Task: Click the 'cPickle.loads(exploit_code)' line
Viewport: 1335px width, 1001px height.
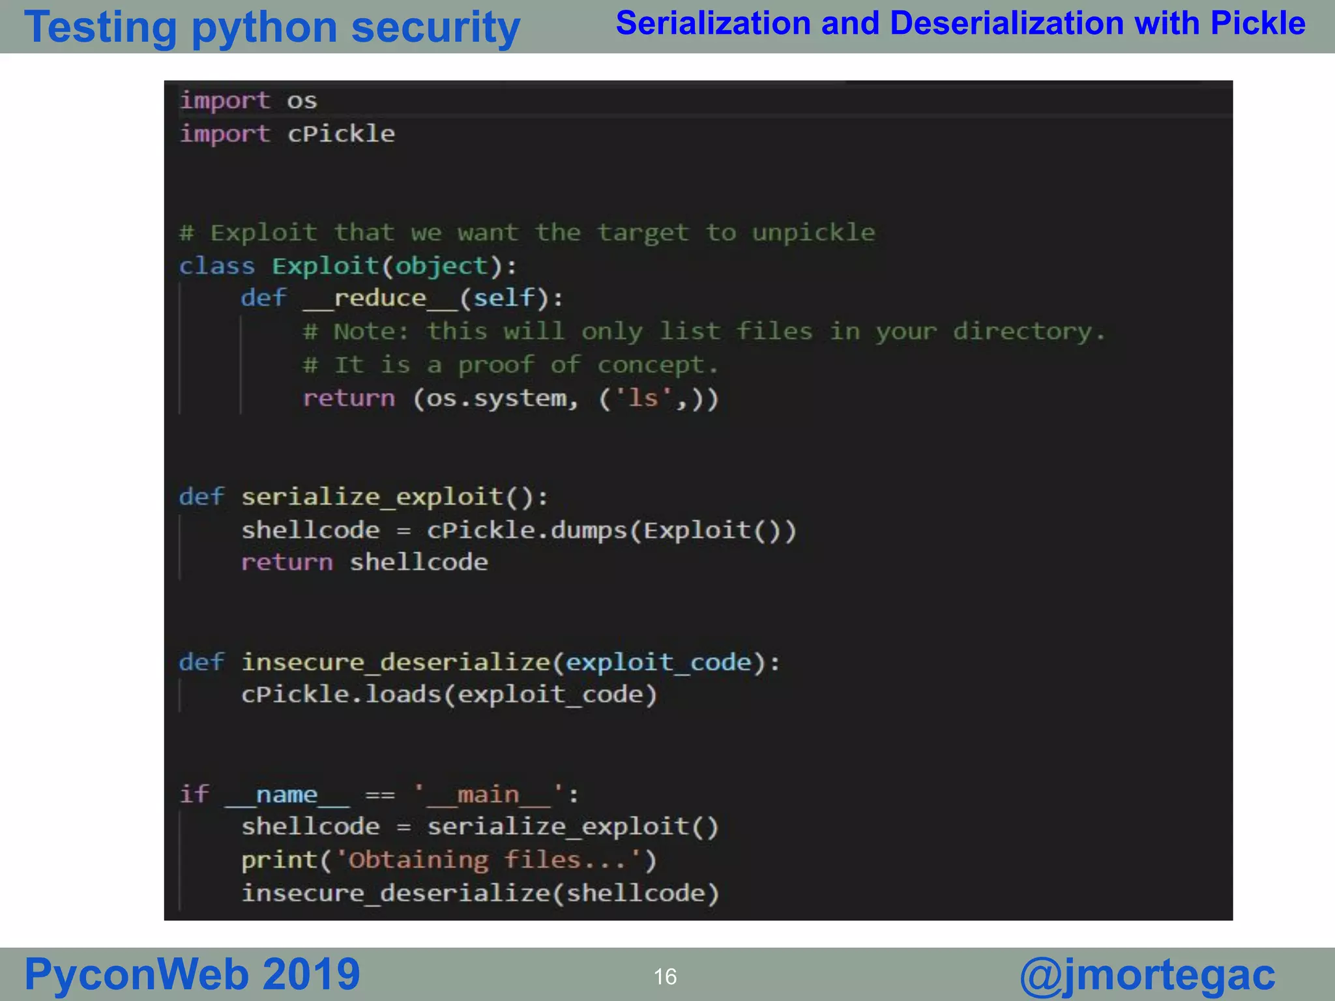Action: coord(449,695)
